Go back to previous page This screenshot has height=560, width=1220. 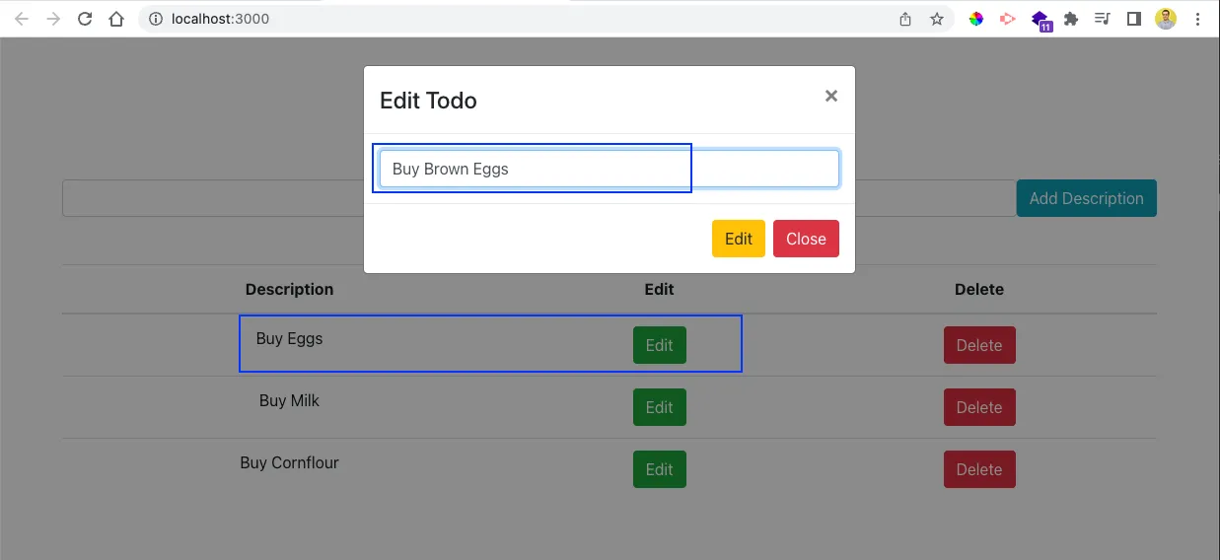tap(22, 19)
